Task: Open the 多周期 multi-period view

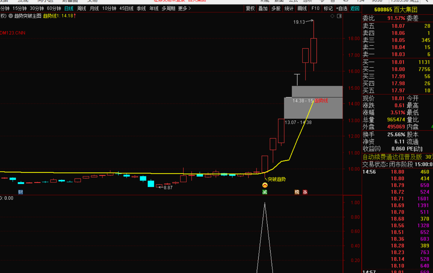Action: [168, 8]
